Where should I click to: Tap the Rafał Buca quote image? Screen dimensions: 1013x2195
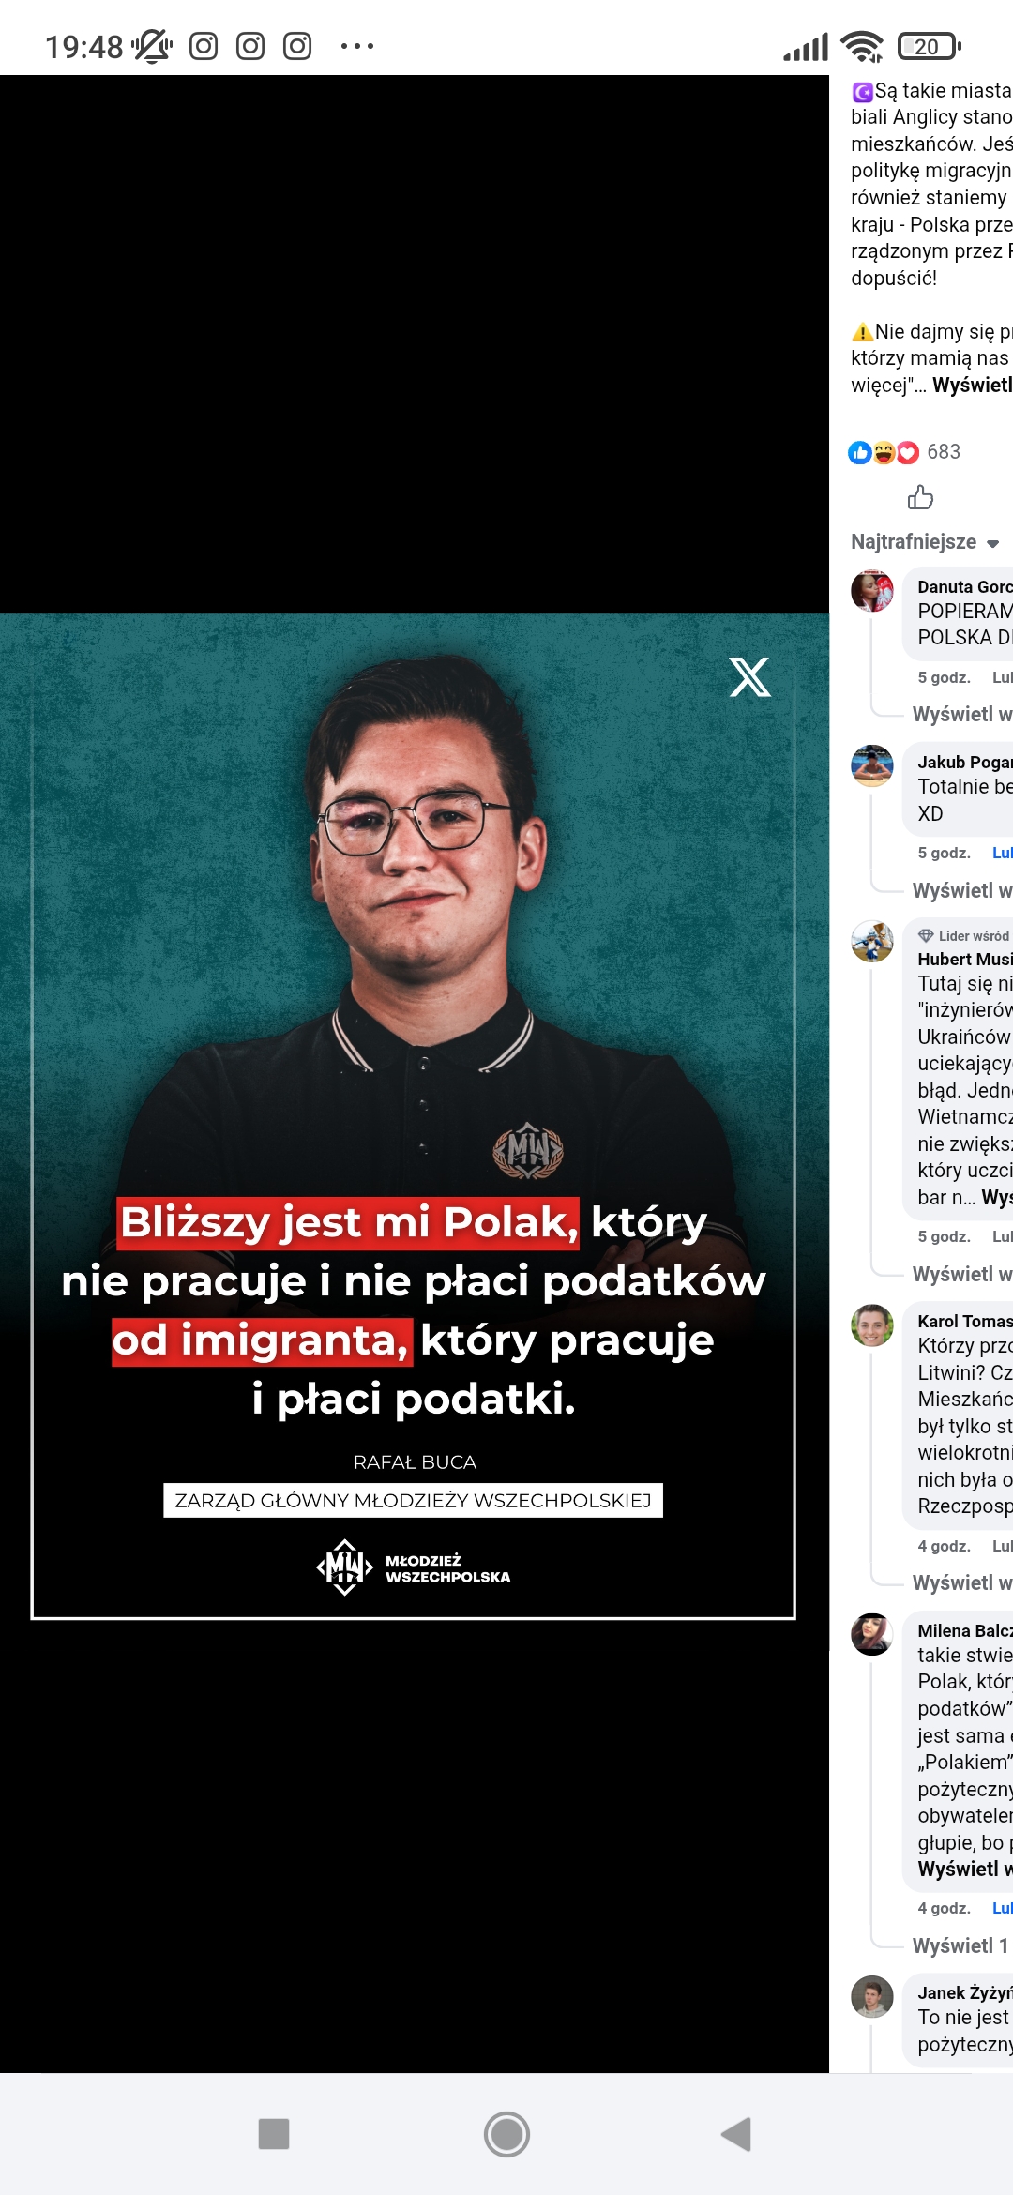414,1117
